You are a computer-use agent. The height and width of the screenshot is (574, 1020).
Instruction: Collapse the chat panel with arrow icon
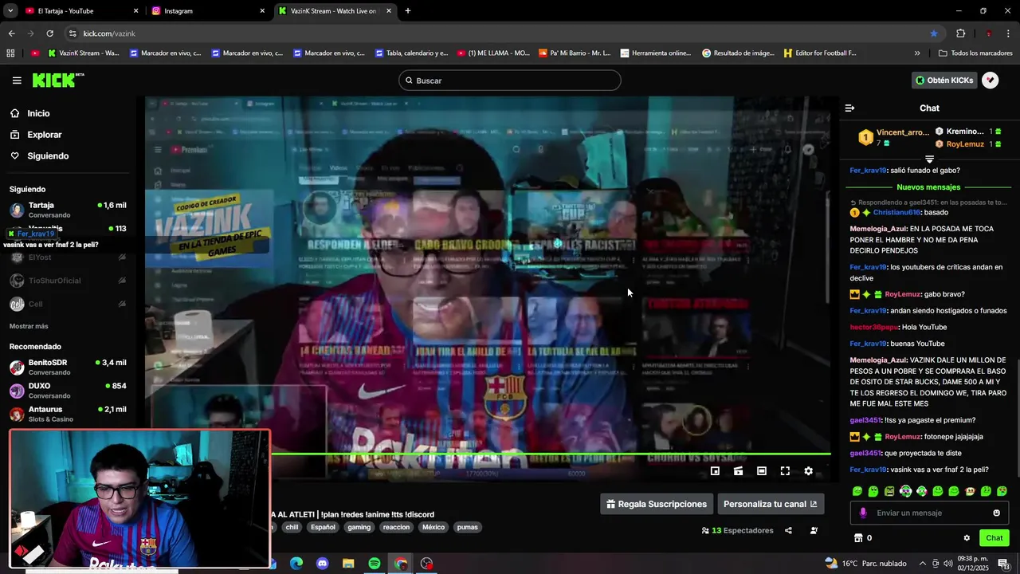849,108
